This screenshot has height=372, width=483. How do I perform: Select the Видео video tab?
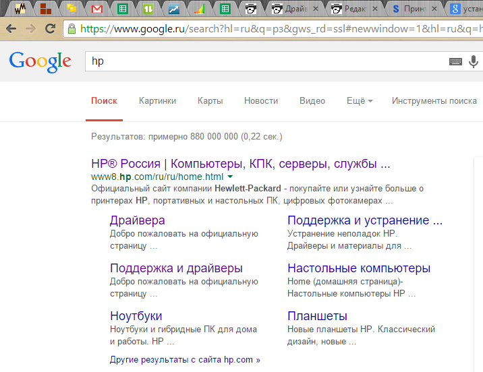(312, 101)
